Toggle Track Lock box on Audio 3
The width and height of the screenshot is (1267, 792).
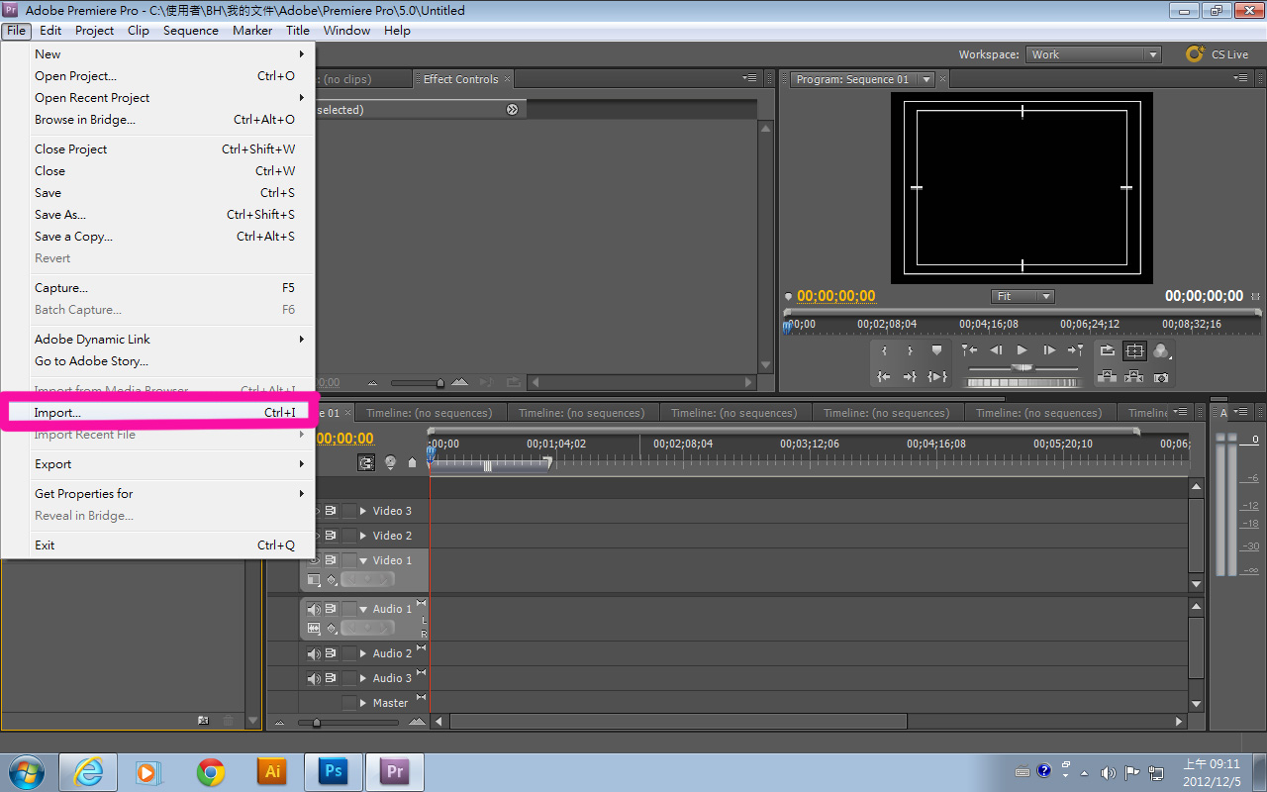[x=348, y=678]
